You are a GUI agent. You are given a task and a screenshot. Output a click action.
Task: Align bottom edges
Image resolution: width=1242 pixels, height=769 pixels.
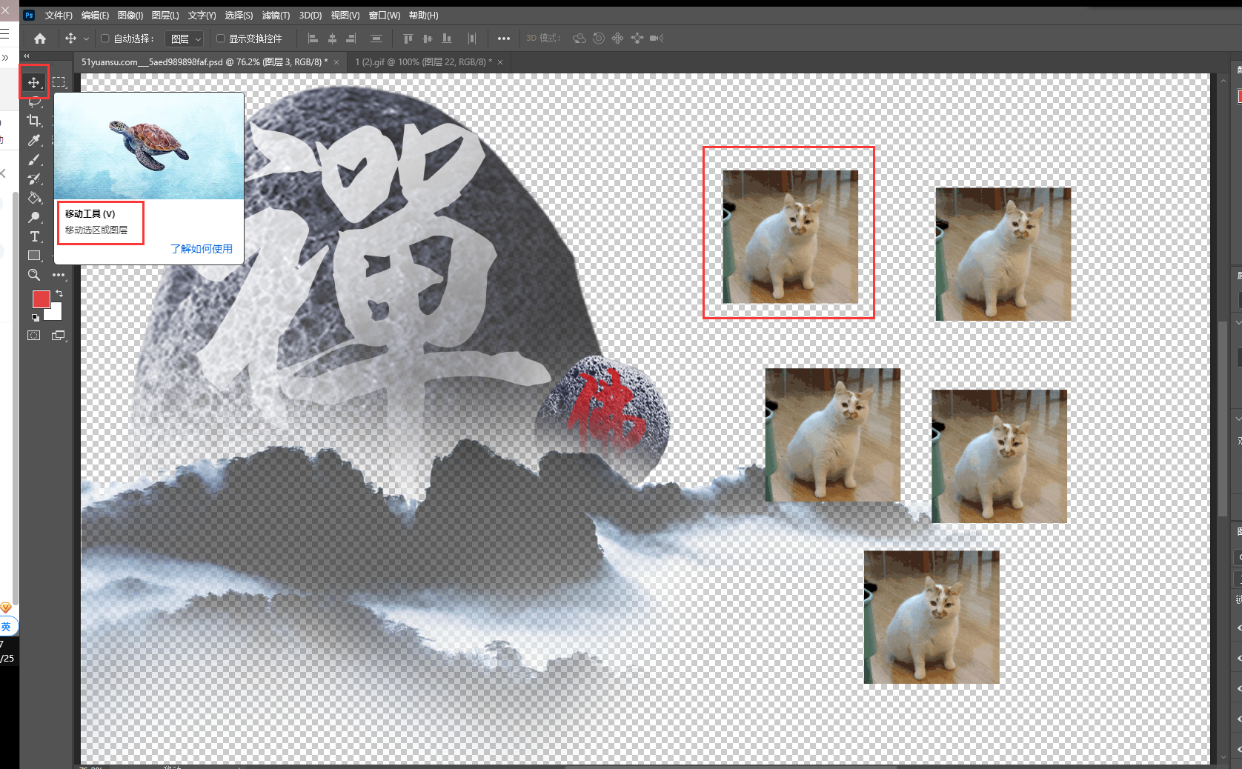coord(446,39)
